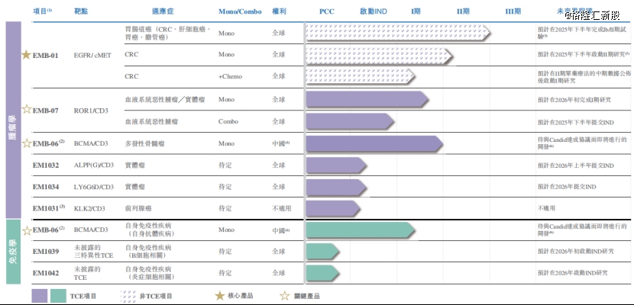Image resolution: width=634 pixels, height=305 pixels.
Task: Click the EMB-01 program name
Action: click(45, 55)
